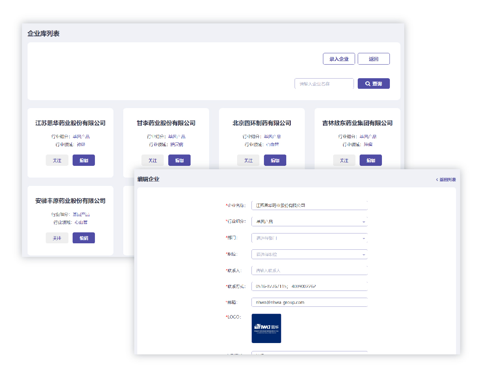The height and width of the screenshot is (371, 481).
Task: Edit the 吉林敖东药业集团有限公司 entry
Action: click(371, 160)
